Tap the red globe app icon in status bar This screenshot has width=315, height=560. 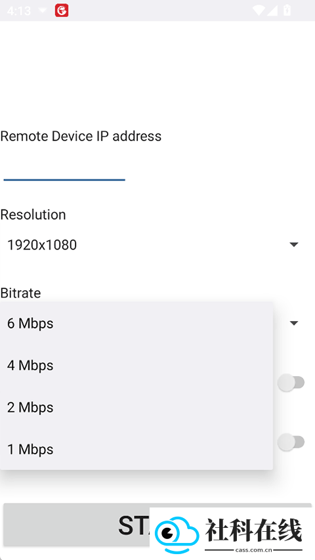(x=62, y=11)
